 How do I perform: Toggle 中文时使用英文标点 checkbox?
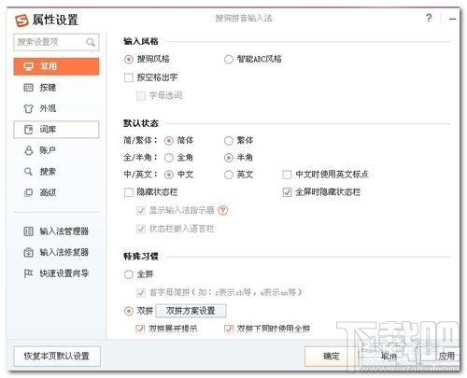[x=287, y=175]
